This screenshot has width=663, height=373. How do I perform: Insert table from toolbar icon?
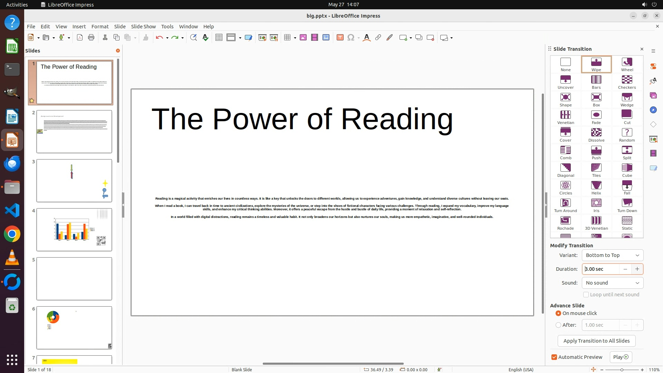click(x=287, y=38)
